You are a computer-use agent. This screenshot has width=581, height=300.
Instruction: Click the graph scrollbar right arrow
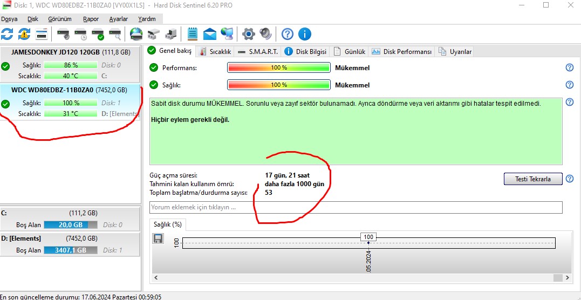(x=568, y=277)
